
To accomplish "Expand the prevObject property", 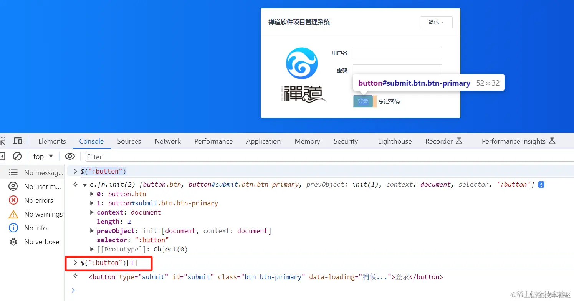I will pos(92,231).
